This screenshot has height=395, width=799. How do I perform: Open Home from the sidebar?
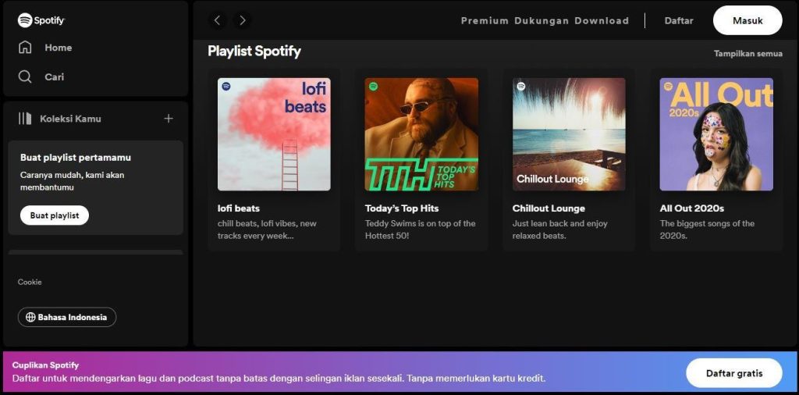pyautogui.click(x=45, y=48)
